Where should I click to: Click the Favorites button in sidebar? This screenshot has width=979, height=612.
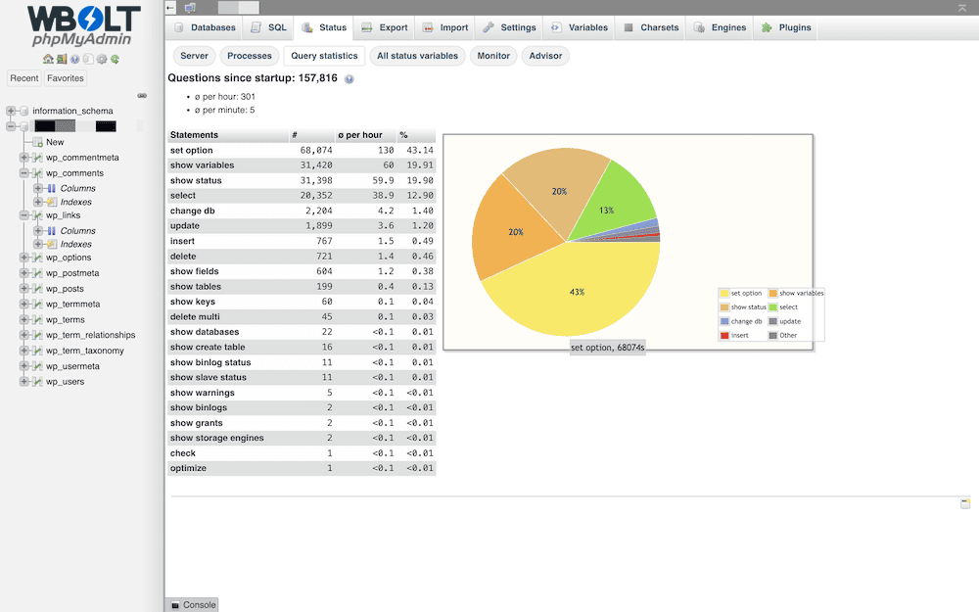tap(66, 78)
